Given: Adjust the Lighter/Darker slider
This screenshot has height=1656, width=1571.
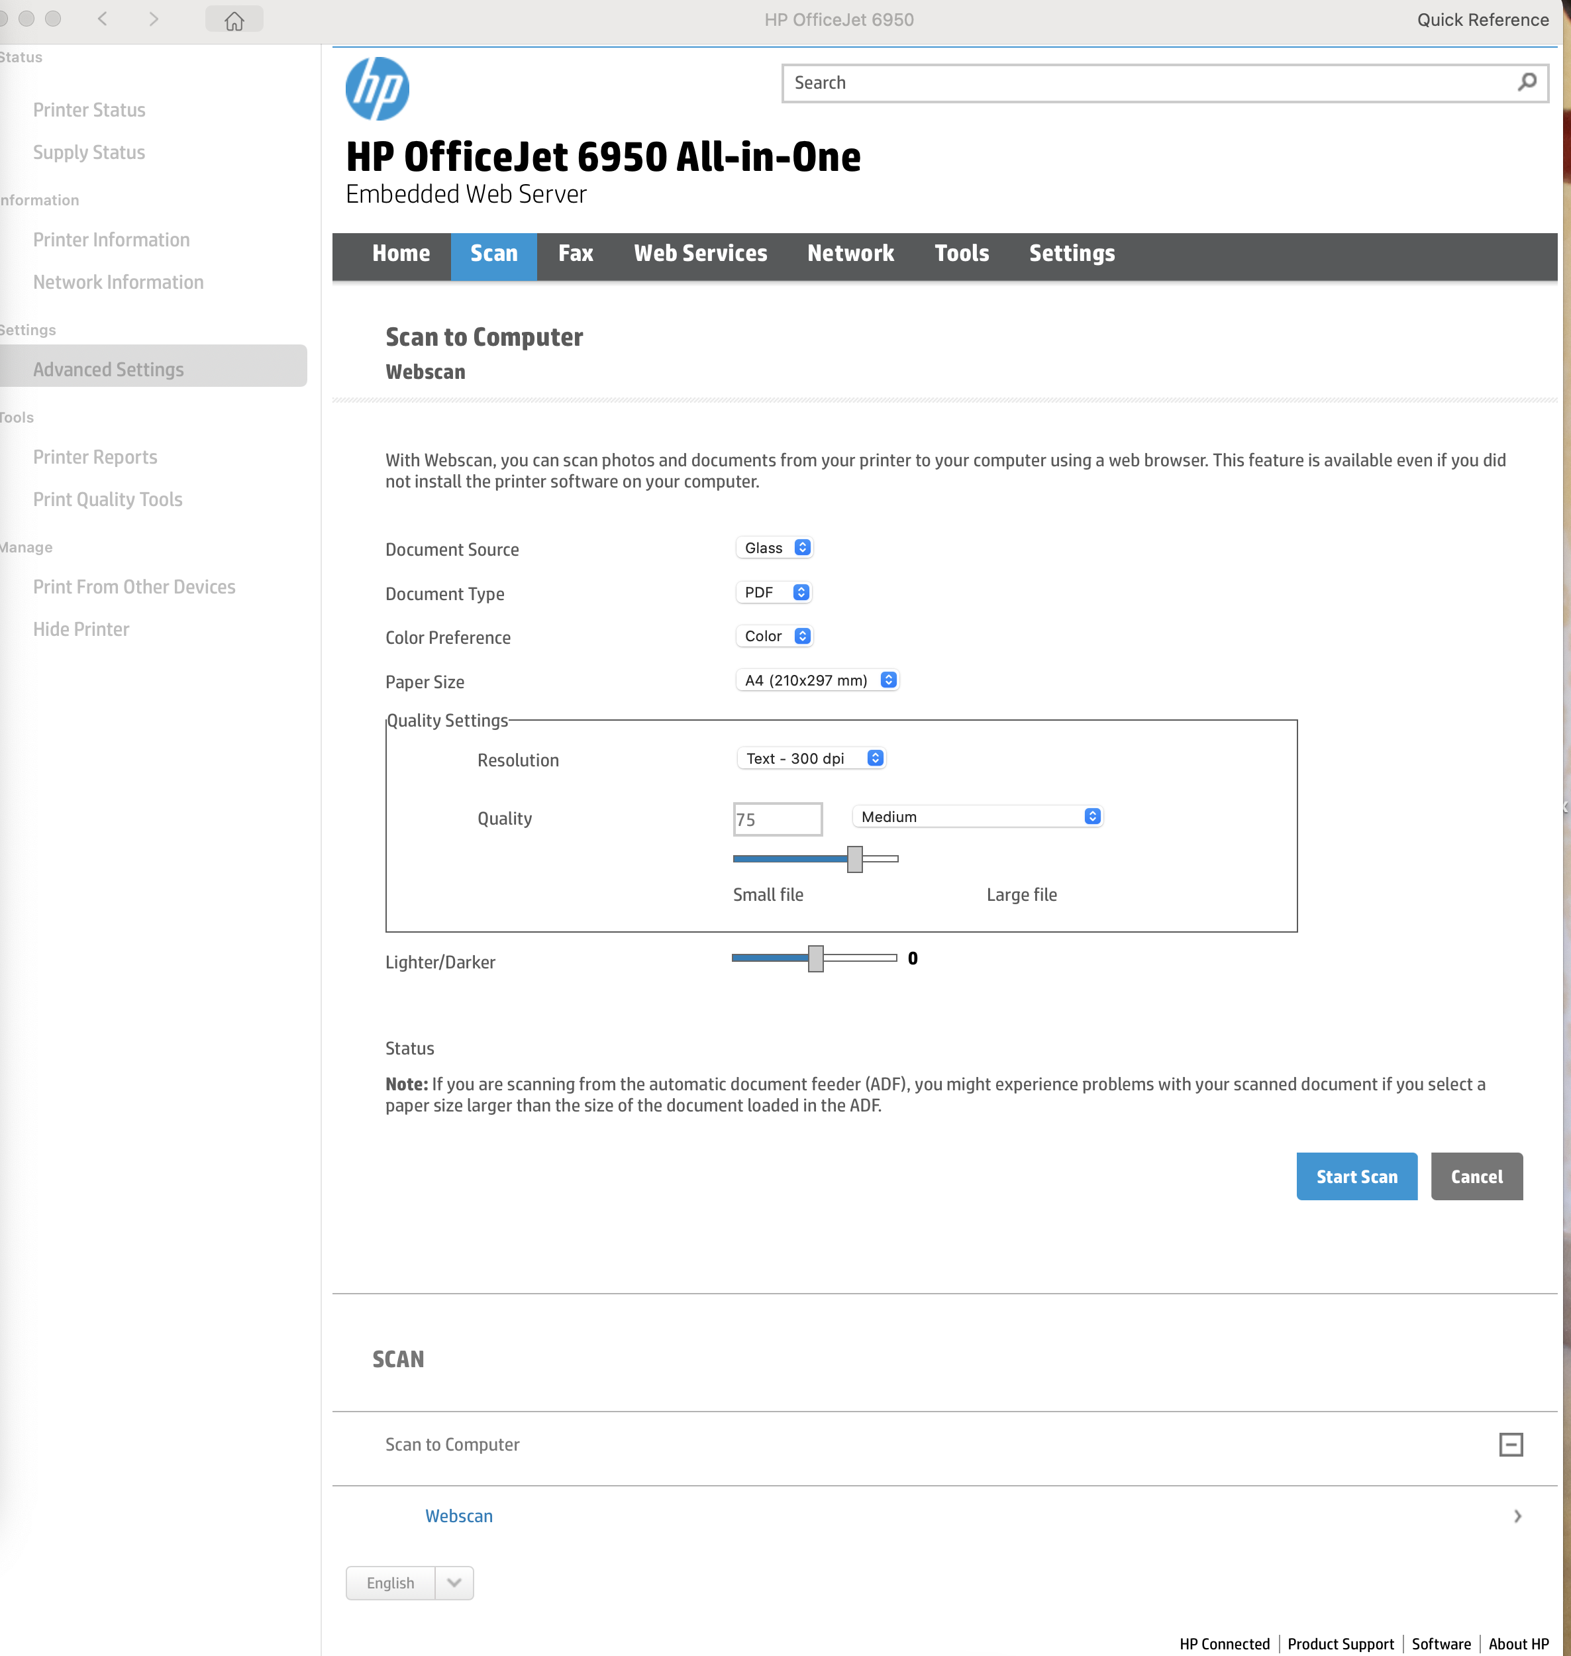Looking at the screenshot, I should [x=815, y=958].
